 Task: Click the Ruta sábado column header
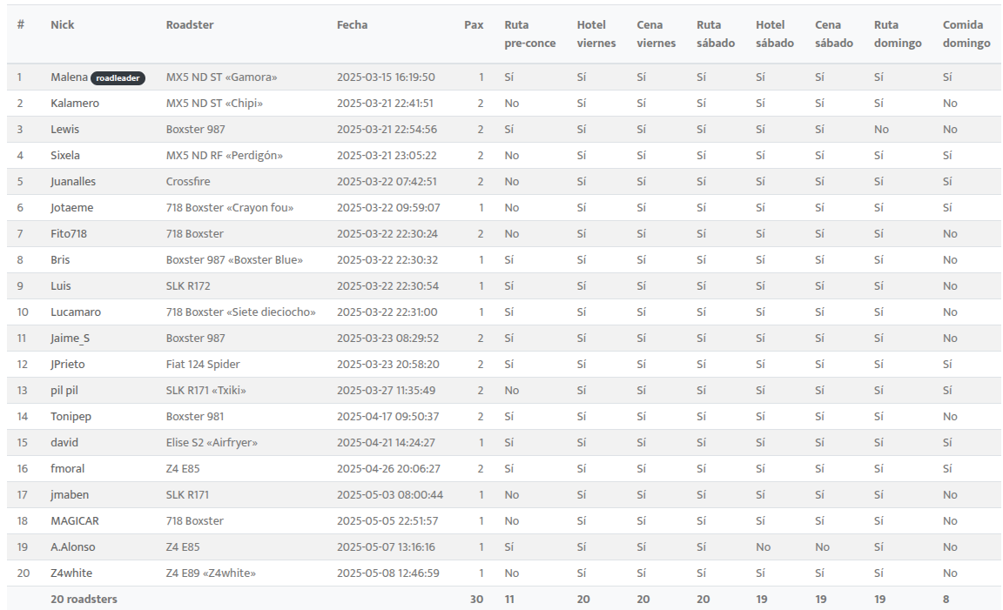(x=716, y=34)
